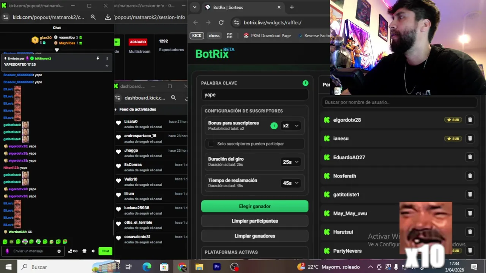Delete gatitotiste1 via its trash icon
This screenshot has height=273, width=486.
click(470, 195)
